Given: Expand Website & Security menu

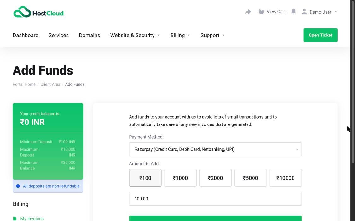Looking at the screenshot, I should 135,35.
